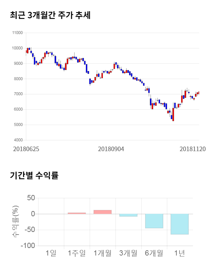Screen dimensions: 209x265
Task: Select the 20181120 end date label
Action: click(193, 149)
